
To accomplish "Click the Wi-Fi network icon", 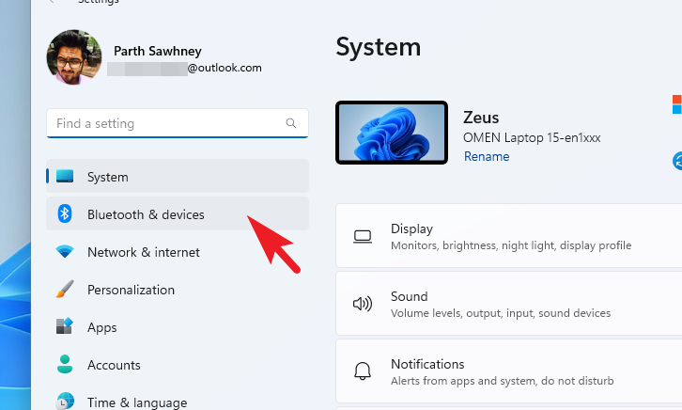I will pos(65,251).
